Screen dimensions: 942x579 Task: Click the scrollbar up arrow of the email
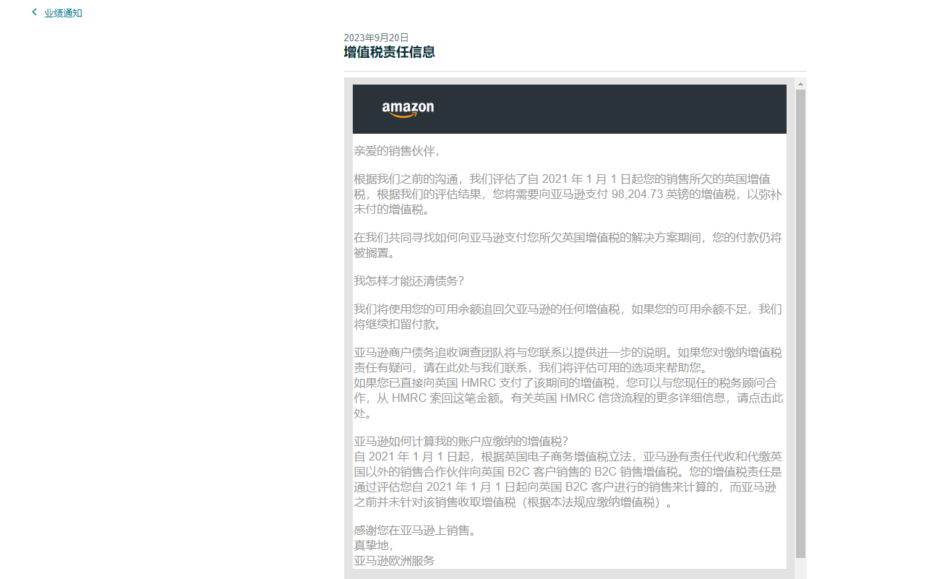[x=800, y=84]
